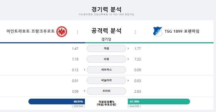Image resolution: width=216 pixels, height=112 pixels.
Task: Click the 경기당 label under the heading
Action: [x=106, y=39]
